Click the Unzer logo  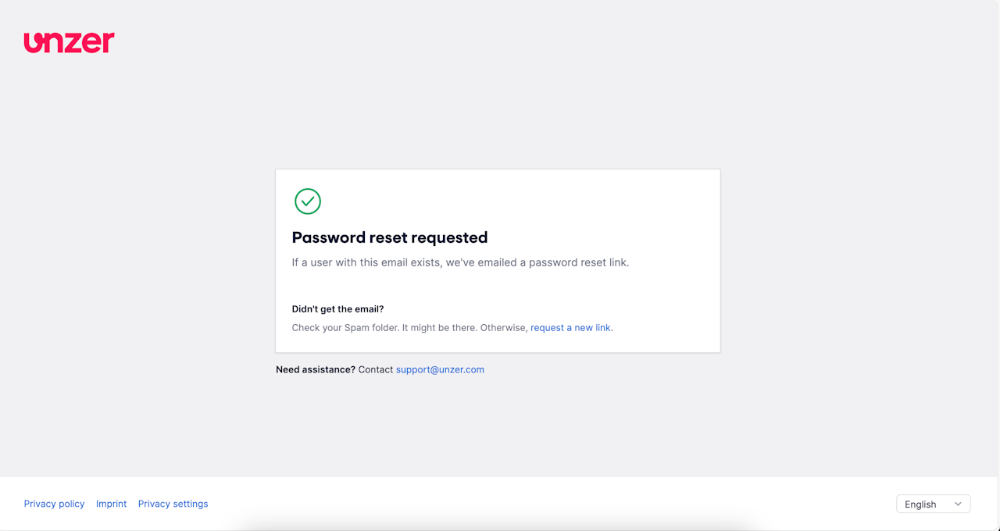pos(69,42)
